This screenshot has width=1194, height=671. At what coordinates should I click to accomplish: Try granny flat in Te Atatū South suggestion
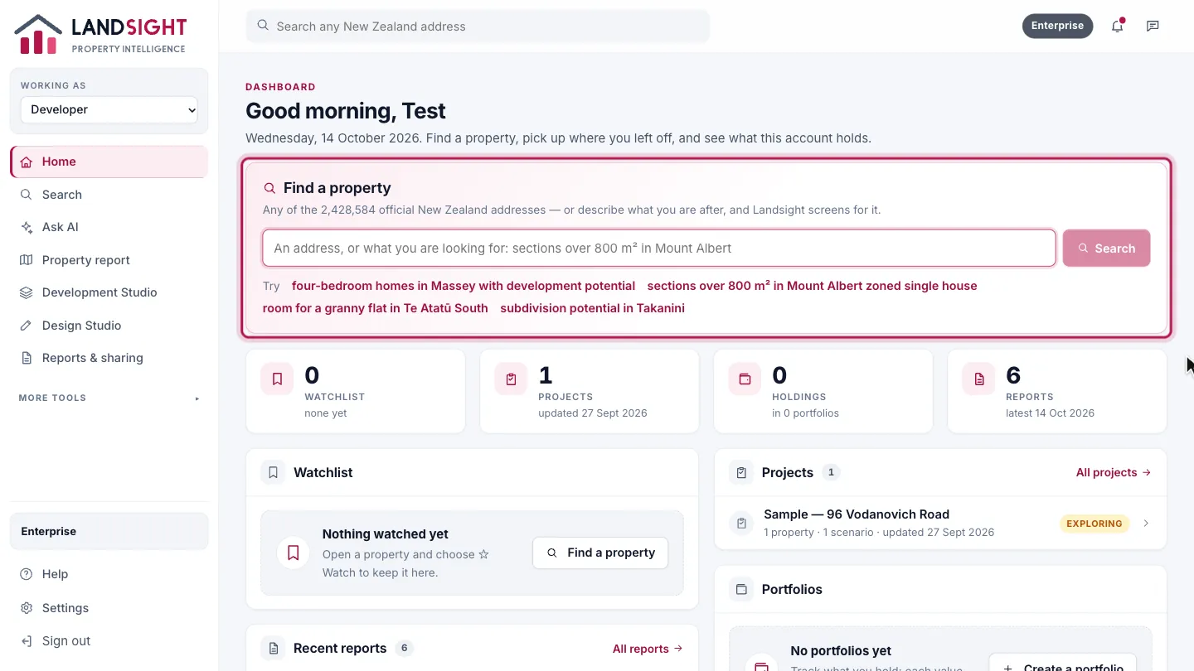(376, 308)
